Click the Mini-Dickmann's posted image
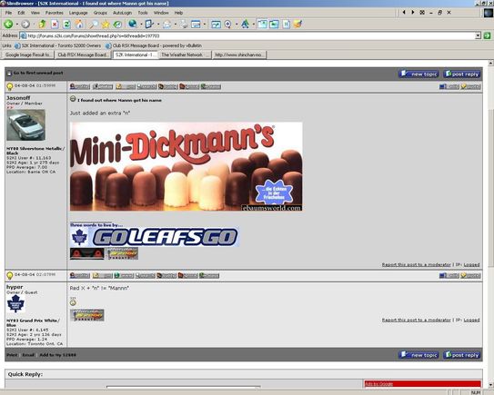Screen dimensions: 494x395 tap(187, 166)
